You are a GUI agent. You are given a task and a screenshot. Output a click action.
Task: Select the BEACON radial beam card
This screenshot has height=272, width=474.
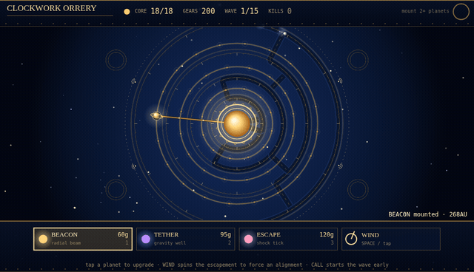(83, 239)
